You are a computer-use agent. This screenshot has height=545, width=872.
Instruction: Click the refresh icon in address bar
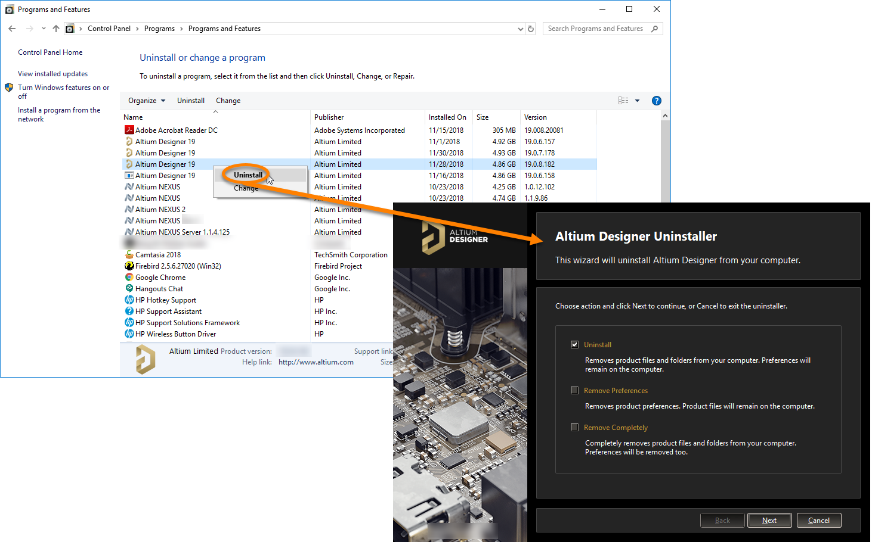[531, 29]
